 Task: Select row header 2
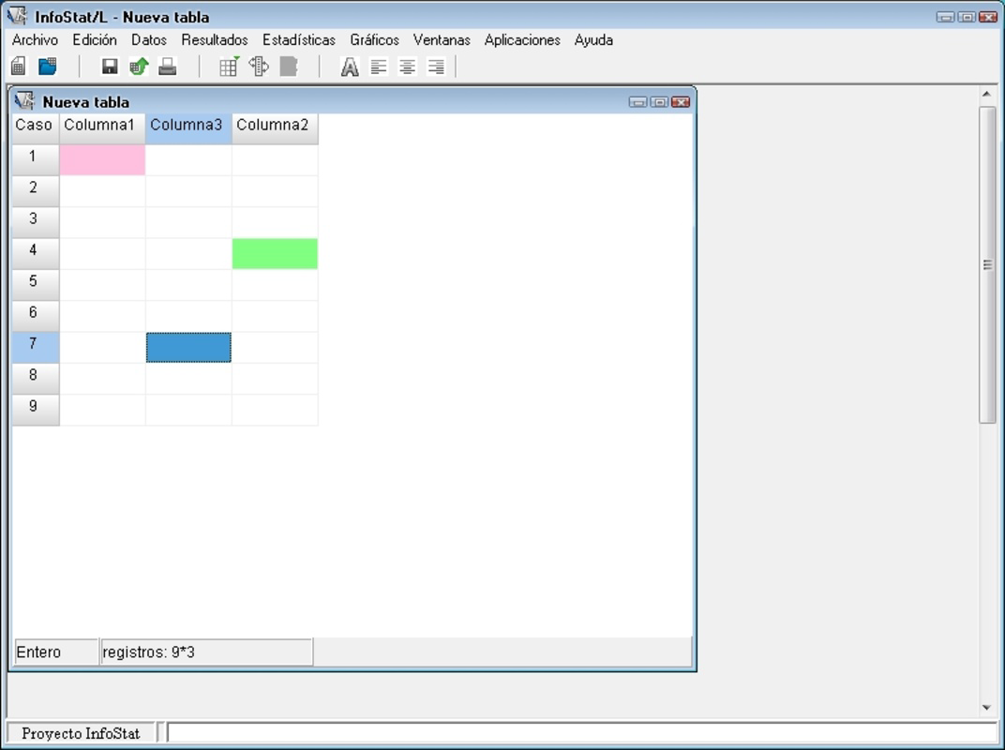click(x=36, y=191)
